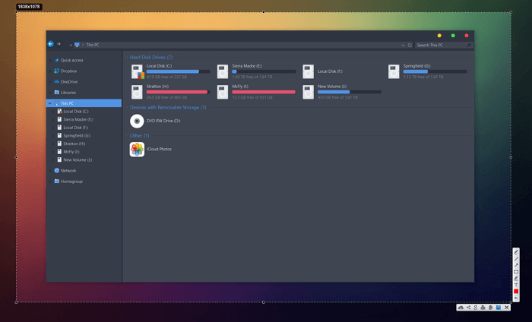This screenshot has height=322, width=532.
Task: Collapse the This PC tree node
Action: pyautogui.click(x=50, y=103)
